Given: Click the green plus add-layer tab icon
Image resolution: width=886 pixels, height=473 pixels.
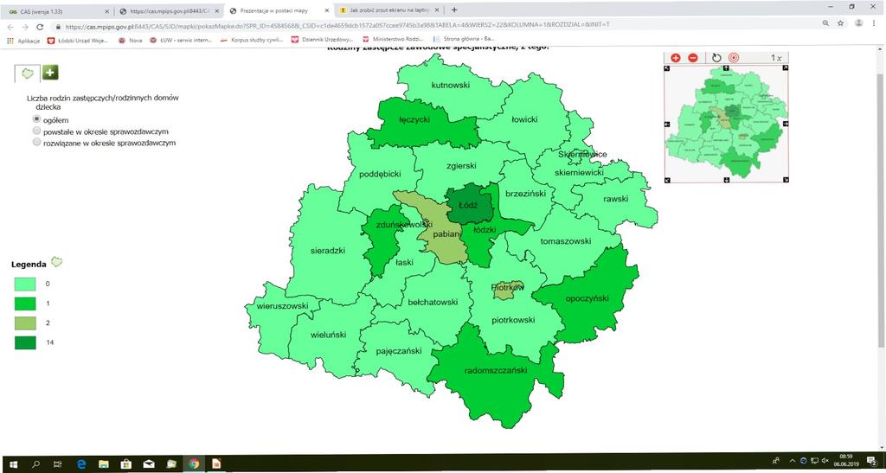Looking at the screenshot, I should click(50, 73).
